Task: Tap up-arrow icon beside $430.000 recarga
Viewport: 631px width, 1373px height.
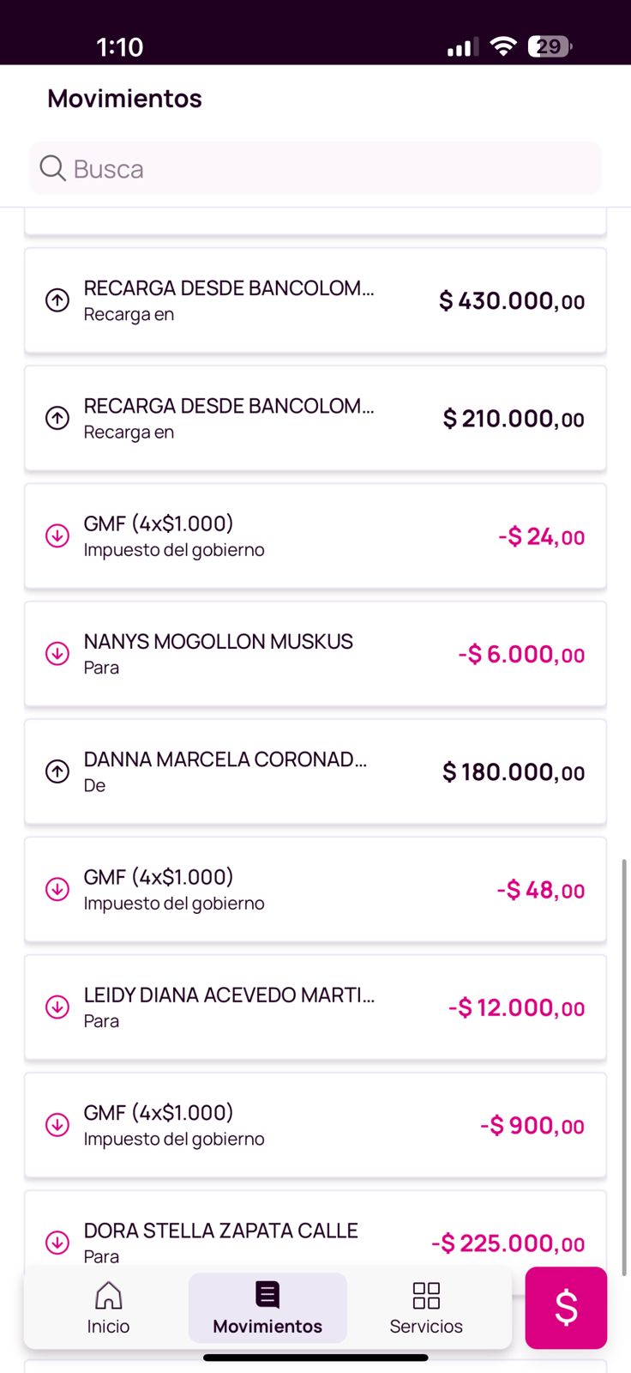Action: pyautogui.click(x=57, y=300)
